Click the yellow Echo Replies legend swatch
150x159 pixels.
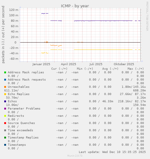coord(5,94)
